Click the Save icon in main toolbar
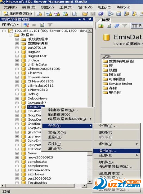 [x=93, y=14]
